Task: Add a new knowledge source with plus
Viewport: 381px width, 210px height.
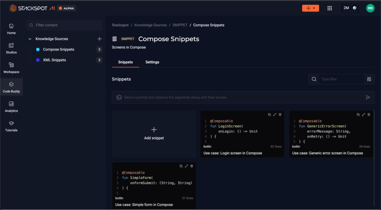Action: (99, 39)
